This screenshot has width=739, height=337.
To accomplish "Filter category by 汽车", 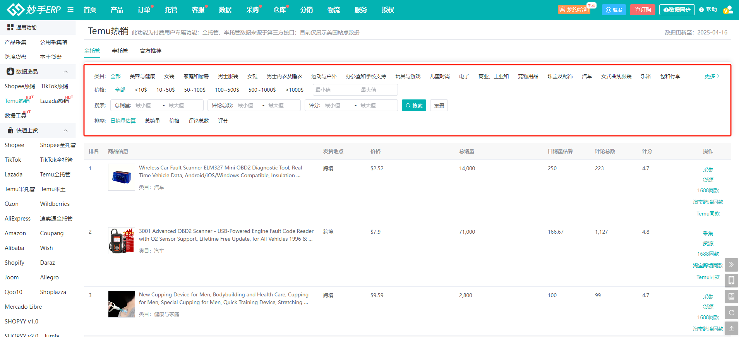I will click(587, 76).
